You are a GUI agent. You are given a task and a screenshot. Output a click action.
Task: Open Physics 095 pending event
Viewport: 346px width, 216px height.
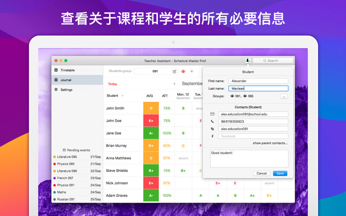[x=77, y=164]
